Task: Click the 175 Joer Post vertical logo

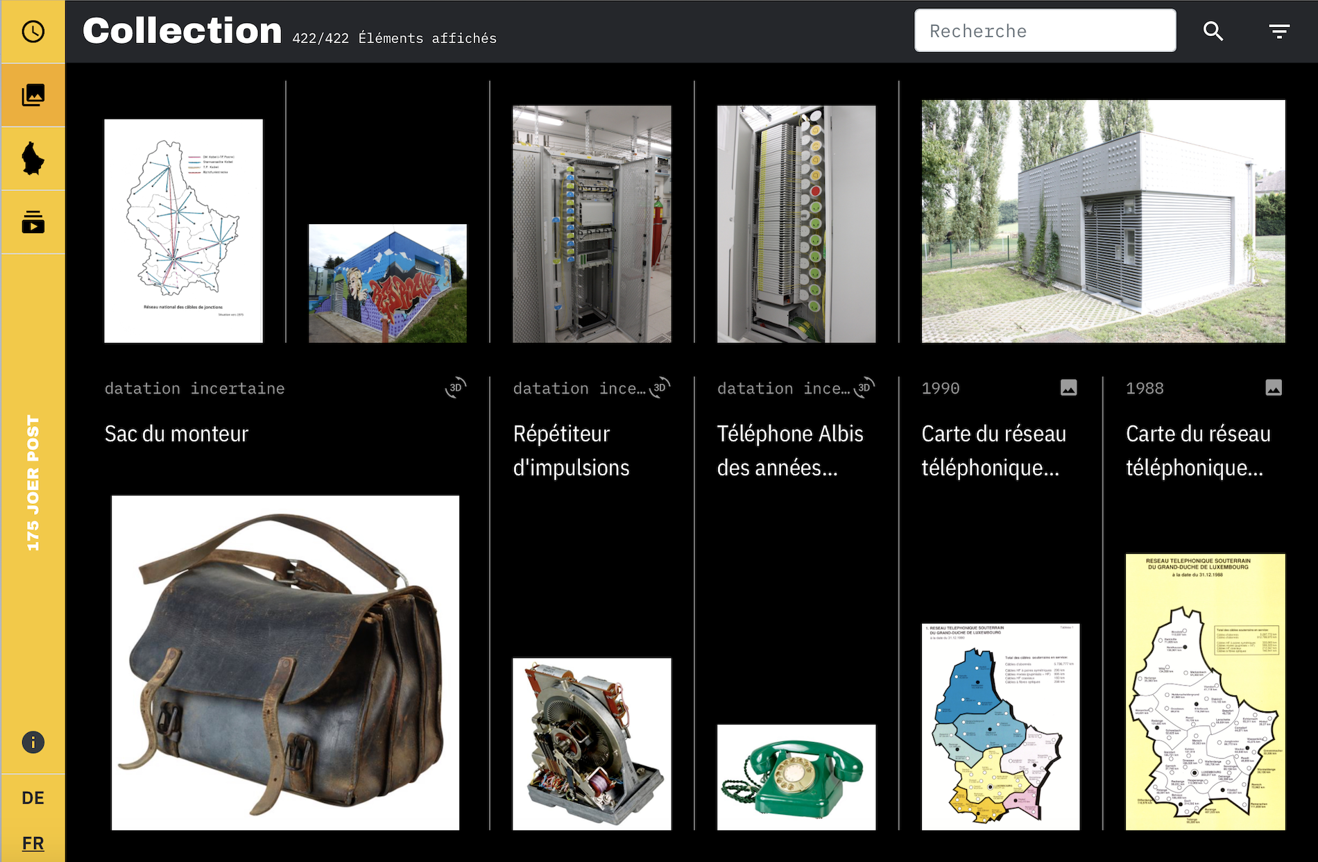Action: (x=33, y=483)
